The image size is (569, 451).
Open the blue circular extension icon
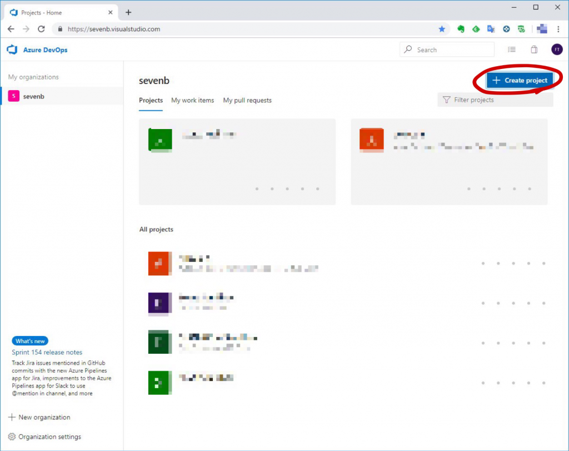click(506, 29)
